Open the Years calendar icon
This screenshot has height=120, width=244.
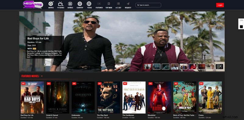[89, 4]
